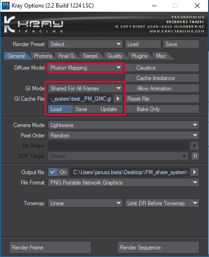The height and width of the screenshot is (257, 209).
Task: Click the Render Sequence button
Action: (x=158, y=247)
